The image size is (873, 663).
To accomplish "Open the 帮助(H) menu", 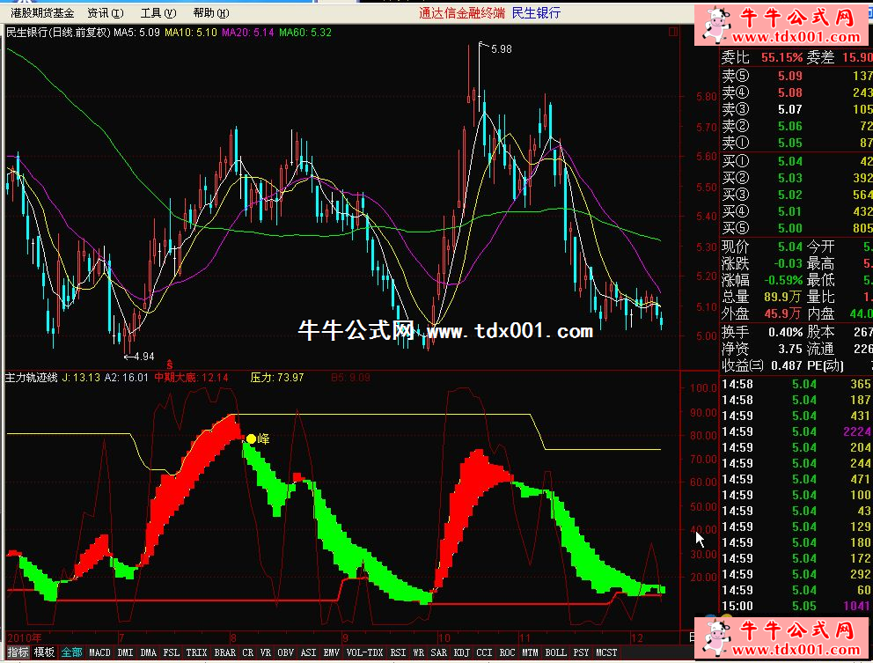I will click(x=210, y=13).
